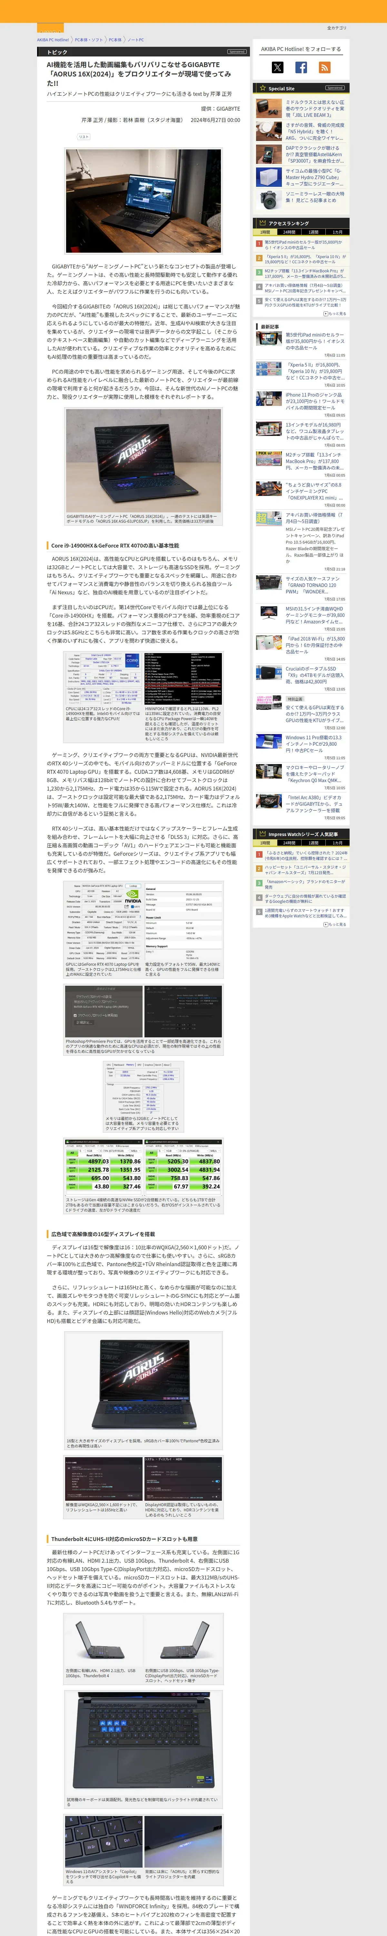
Task: Open the Amazonベーシック モニター link
Action: pos(304,884)
